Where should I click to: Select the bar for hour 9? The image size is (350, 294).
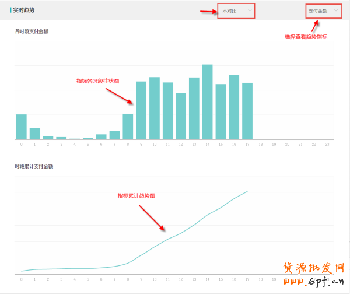[141, 110]
